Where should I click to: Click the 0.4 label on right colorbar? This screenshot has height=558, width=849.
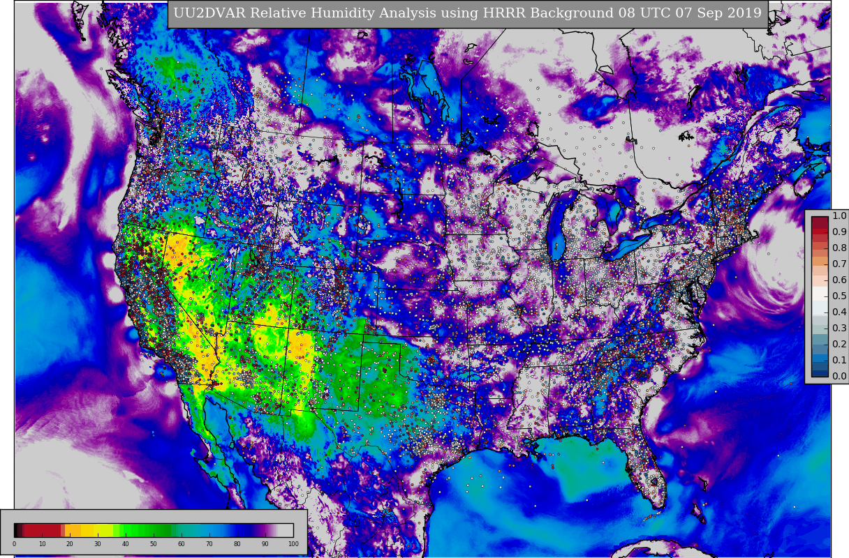tap(839, 312)
